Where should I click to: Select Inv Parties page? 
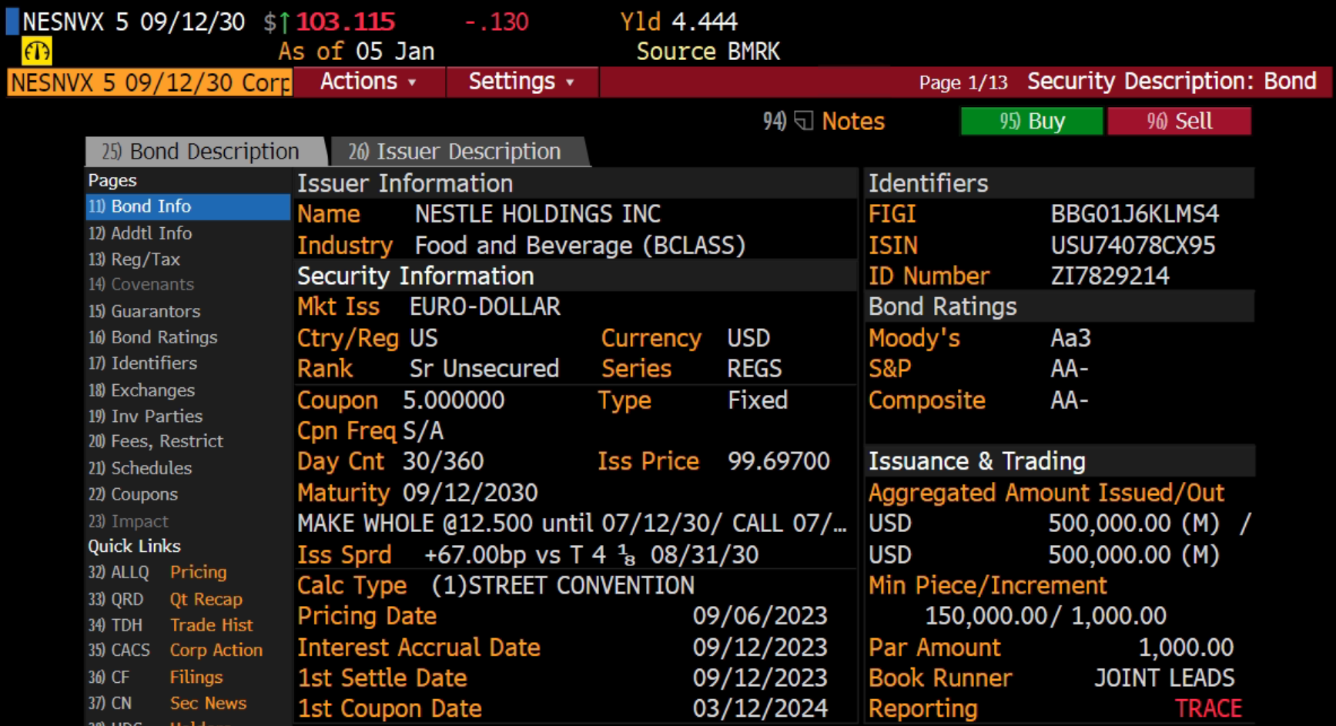(x=146, y=416)
